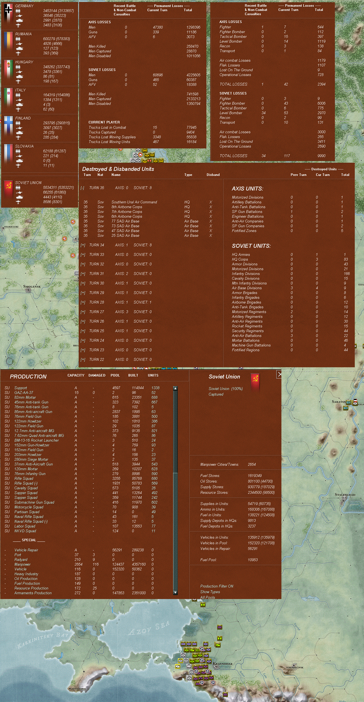
Task: Click the Sevastopol city label on the map
Action: pos(79,689)
